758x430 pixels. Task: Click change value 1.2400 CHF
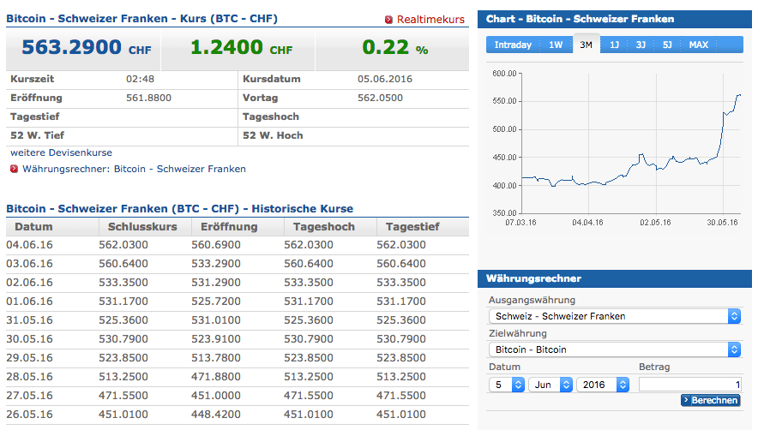pos(241,47)
